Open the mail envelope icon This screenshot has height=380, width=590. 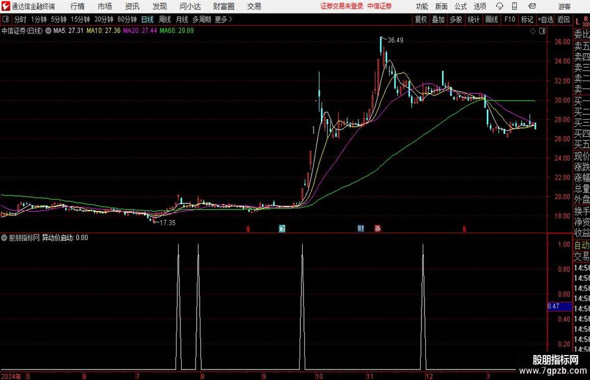coord(532,6)
